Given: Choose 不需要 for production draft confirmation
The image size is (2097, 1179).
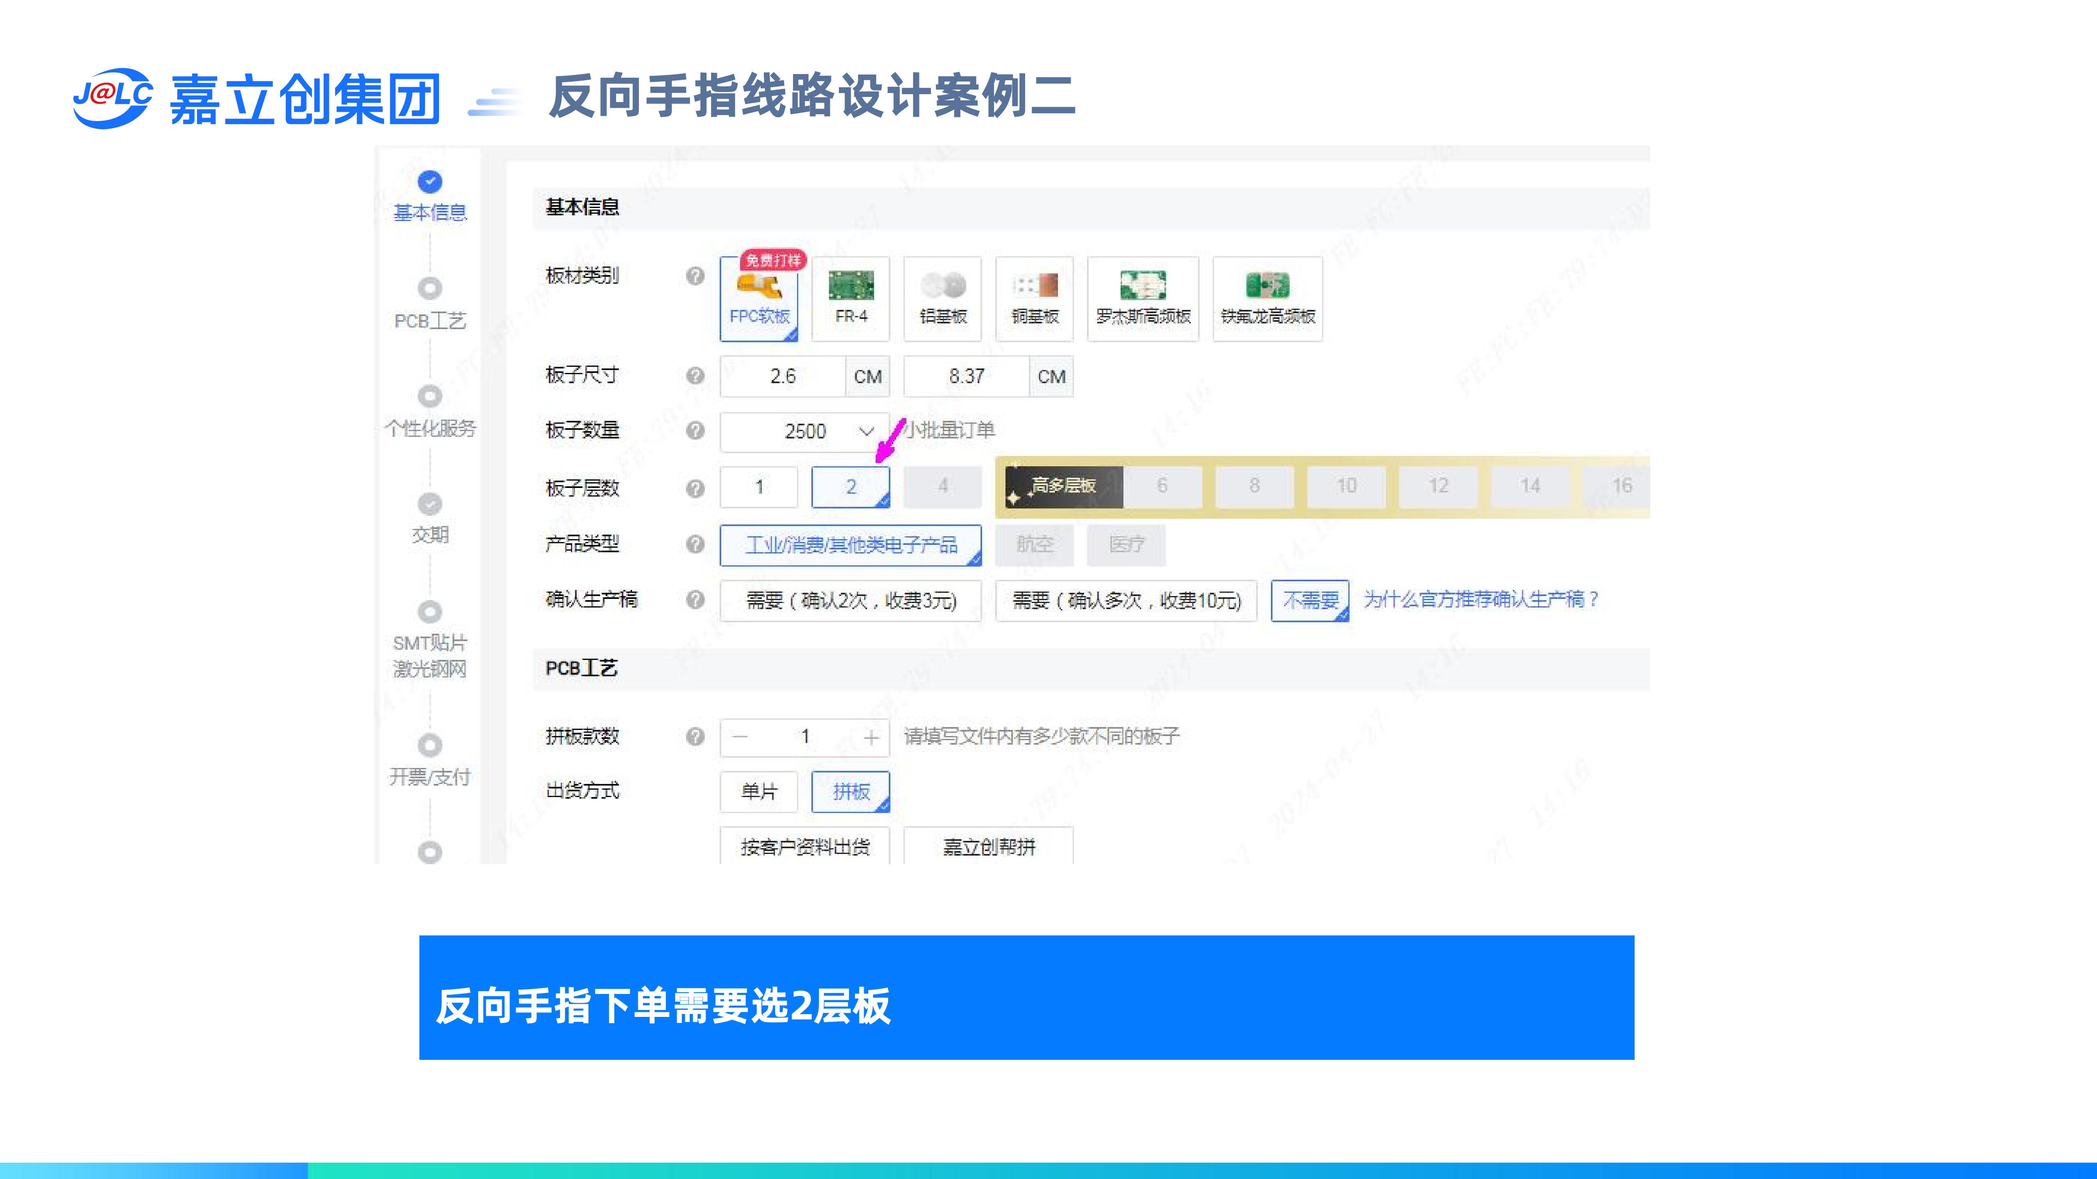Looking at the screenshot, I should coord(1310,601).
